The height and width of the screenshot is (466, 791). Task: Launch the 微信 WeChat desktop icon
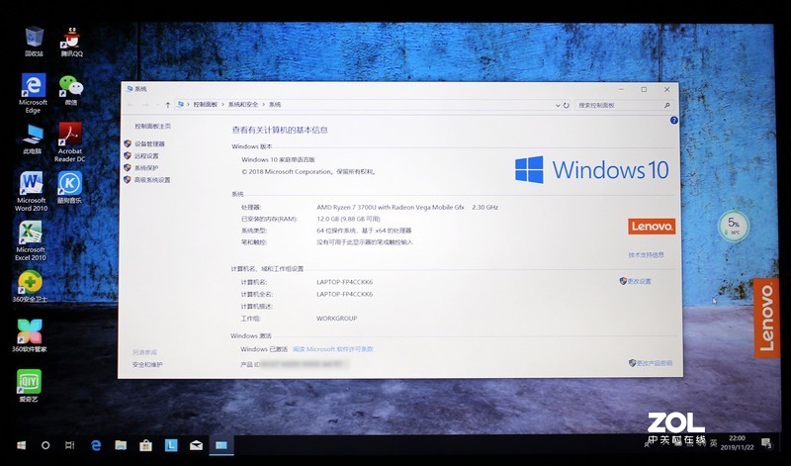click(71, 90)
